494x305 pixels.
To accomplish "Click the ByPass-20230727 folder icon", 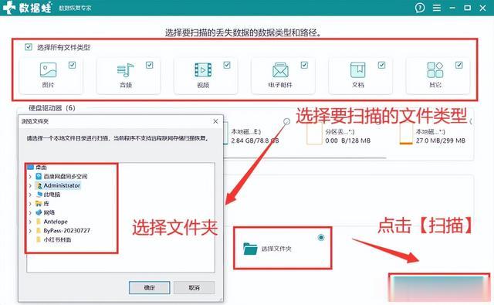I will (x=39, y=230).
